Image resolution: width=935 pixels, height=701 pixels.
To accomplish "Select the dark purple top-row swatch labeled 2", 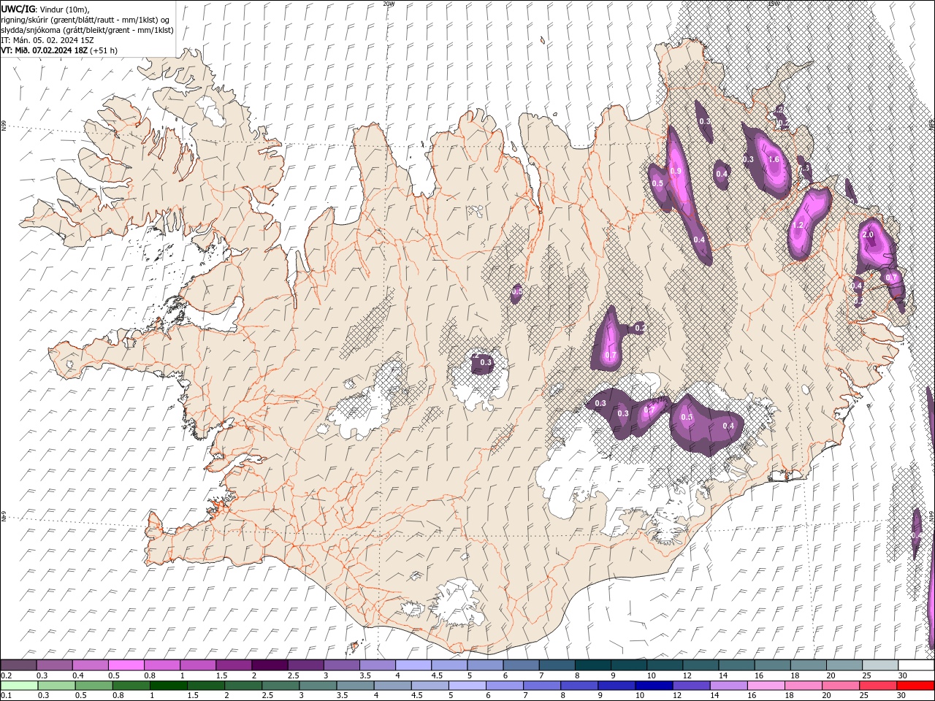I will pos(269,665).
